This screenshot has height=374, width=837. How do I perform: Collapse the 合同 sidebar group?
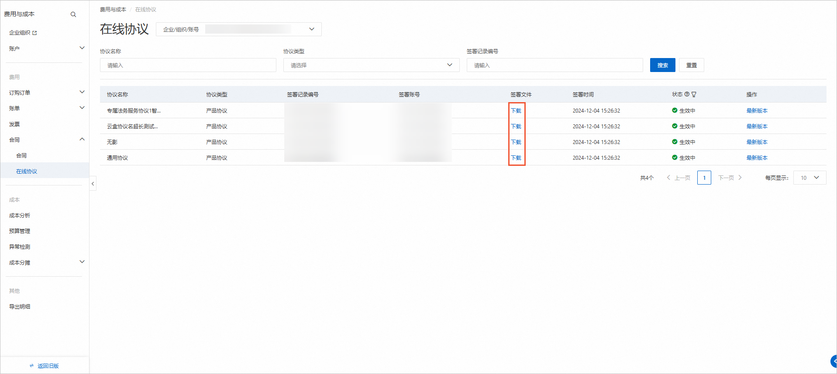click(82, 139)
